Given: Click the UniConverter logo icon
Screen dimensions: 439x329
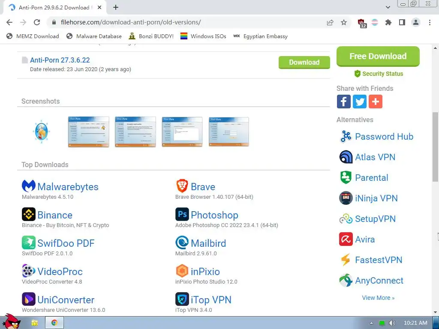Looking at the screenshot, I should [x=29, y=299].
